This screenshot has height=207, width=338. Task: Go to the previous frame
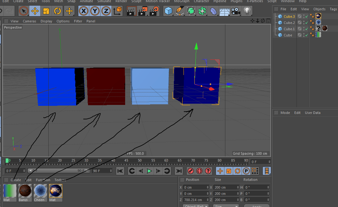pos(141,171)
